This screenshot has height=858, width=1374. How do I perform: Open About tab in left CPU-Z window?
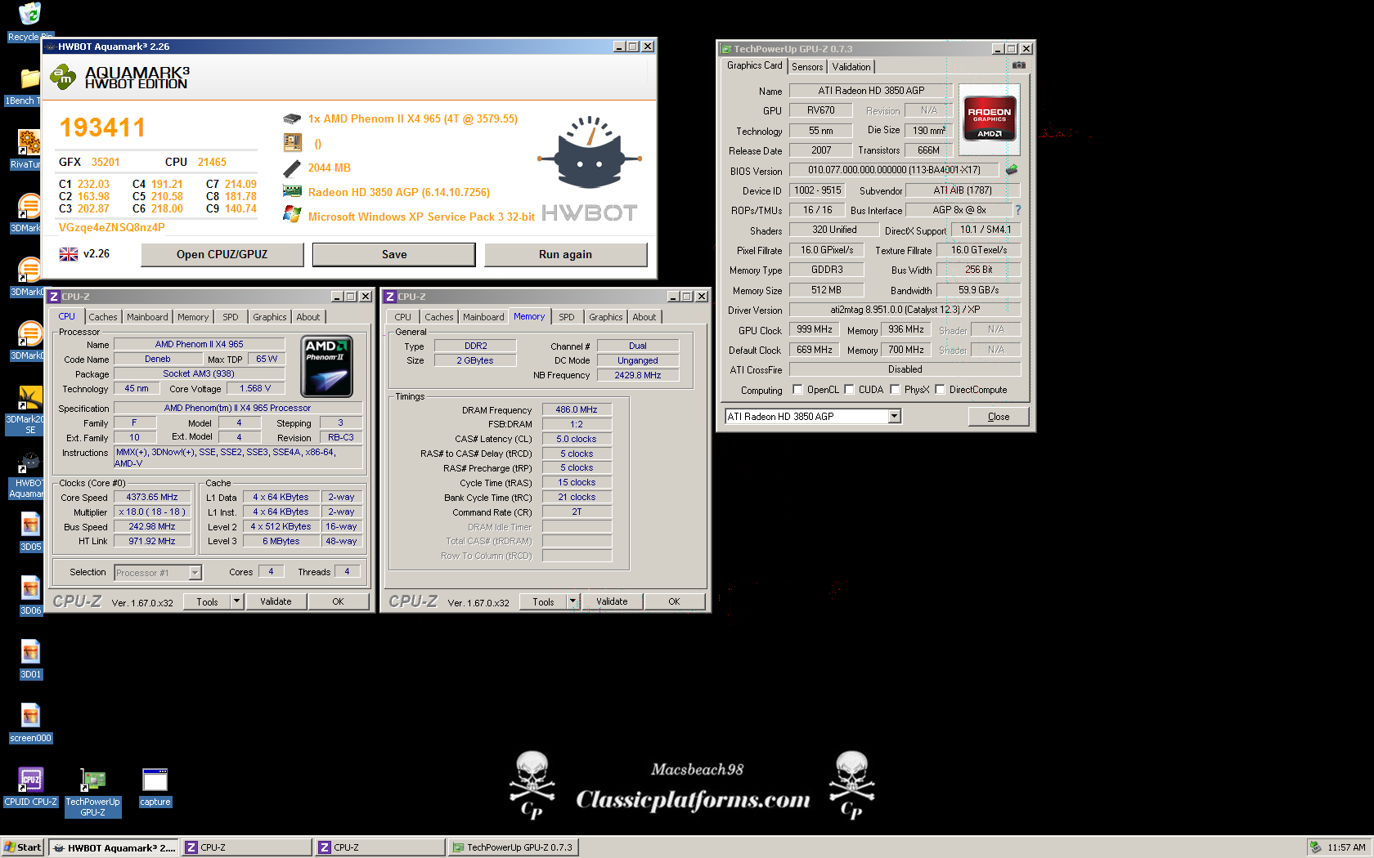[308, 317]
